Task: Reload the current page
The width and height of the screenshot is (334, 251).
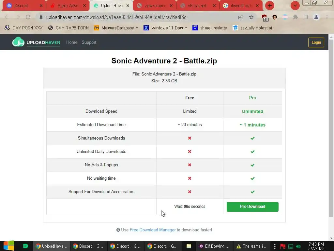Action: click(x=28, y=17)
